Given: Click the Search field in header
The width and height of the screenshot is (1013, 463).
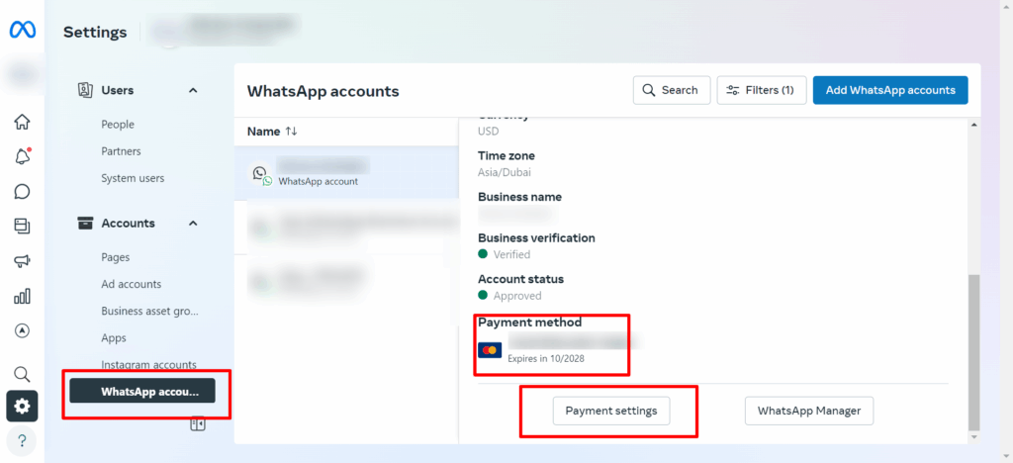Looking at the screenshot, I should click(x=671, y=90).
